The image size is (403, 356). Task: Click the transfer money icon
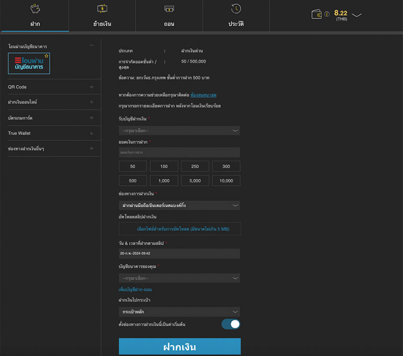click(x=102, y=9)
